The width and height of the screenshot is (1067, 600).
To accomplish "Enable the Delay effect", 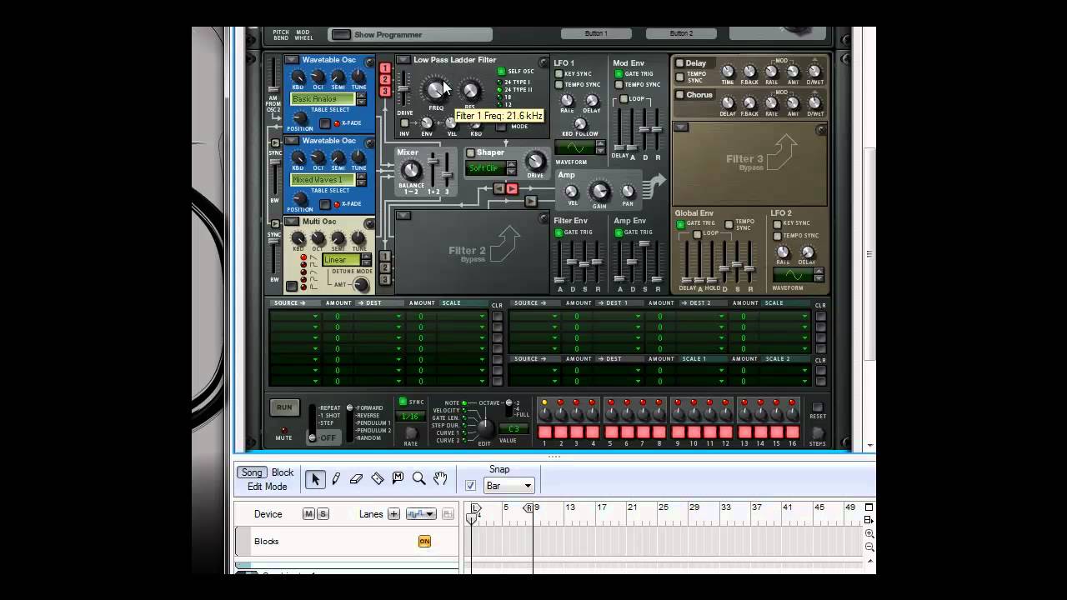I will coord(680,63).
